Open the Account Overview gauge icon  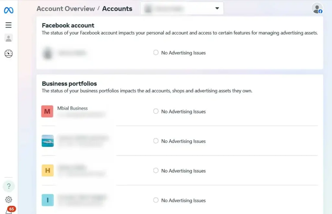click(8, 53)
